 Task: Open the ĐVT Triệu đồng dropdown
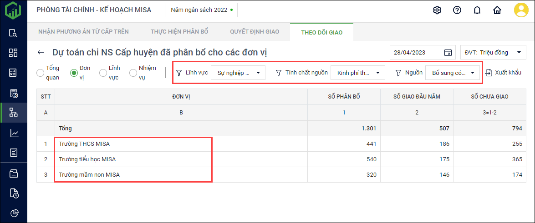tap(493, 52)
